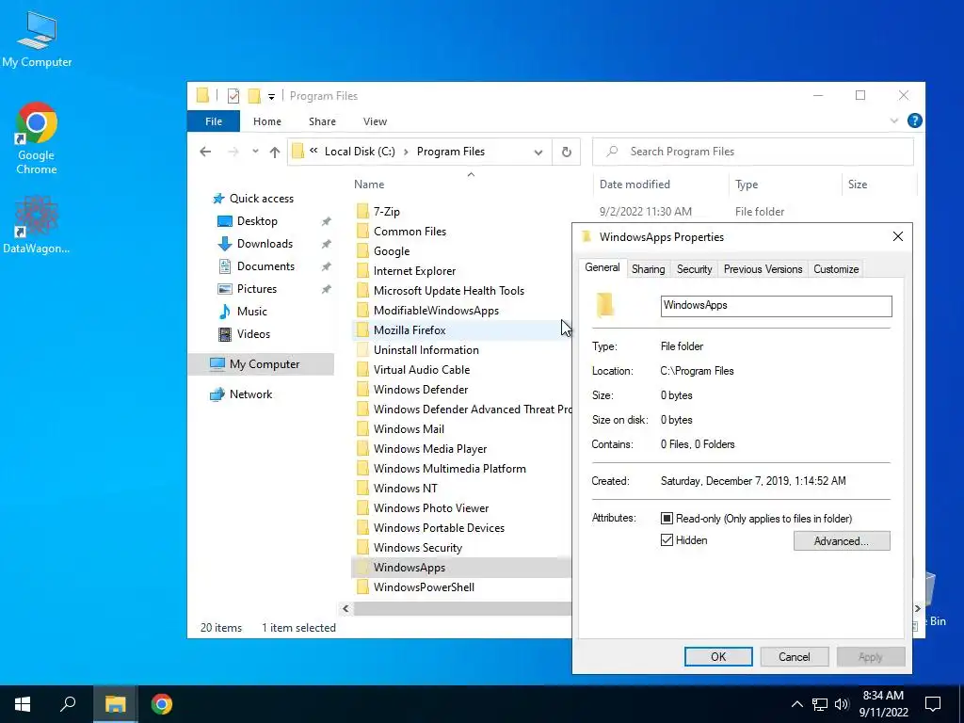The height and width of the screenshot is (723, 964).
Task: Sort by the Date modified column header
Action: click(635, 185)
